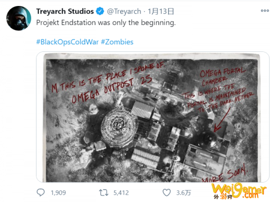270x202 pixels.
Task: Click the Wai9amer.com watermark logo
Action: coord(239,191)
